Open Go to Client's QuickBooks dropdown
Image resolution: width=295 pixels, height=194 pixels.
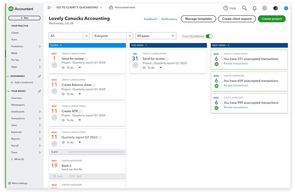(x=79, y=7)
